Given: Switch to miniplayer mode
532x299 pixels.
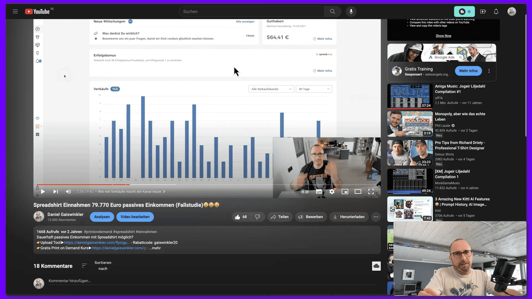Looking at the screenshot, I should 345,192.
